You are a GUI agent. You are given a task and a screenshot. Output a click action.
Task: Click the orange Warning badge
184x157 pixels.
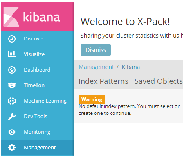click(x=92, y=99)
